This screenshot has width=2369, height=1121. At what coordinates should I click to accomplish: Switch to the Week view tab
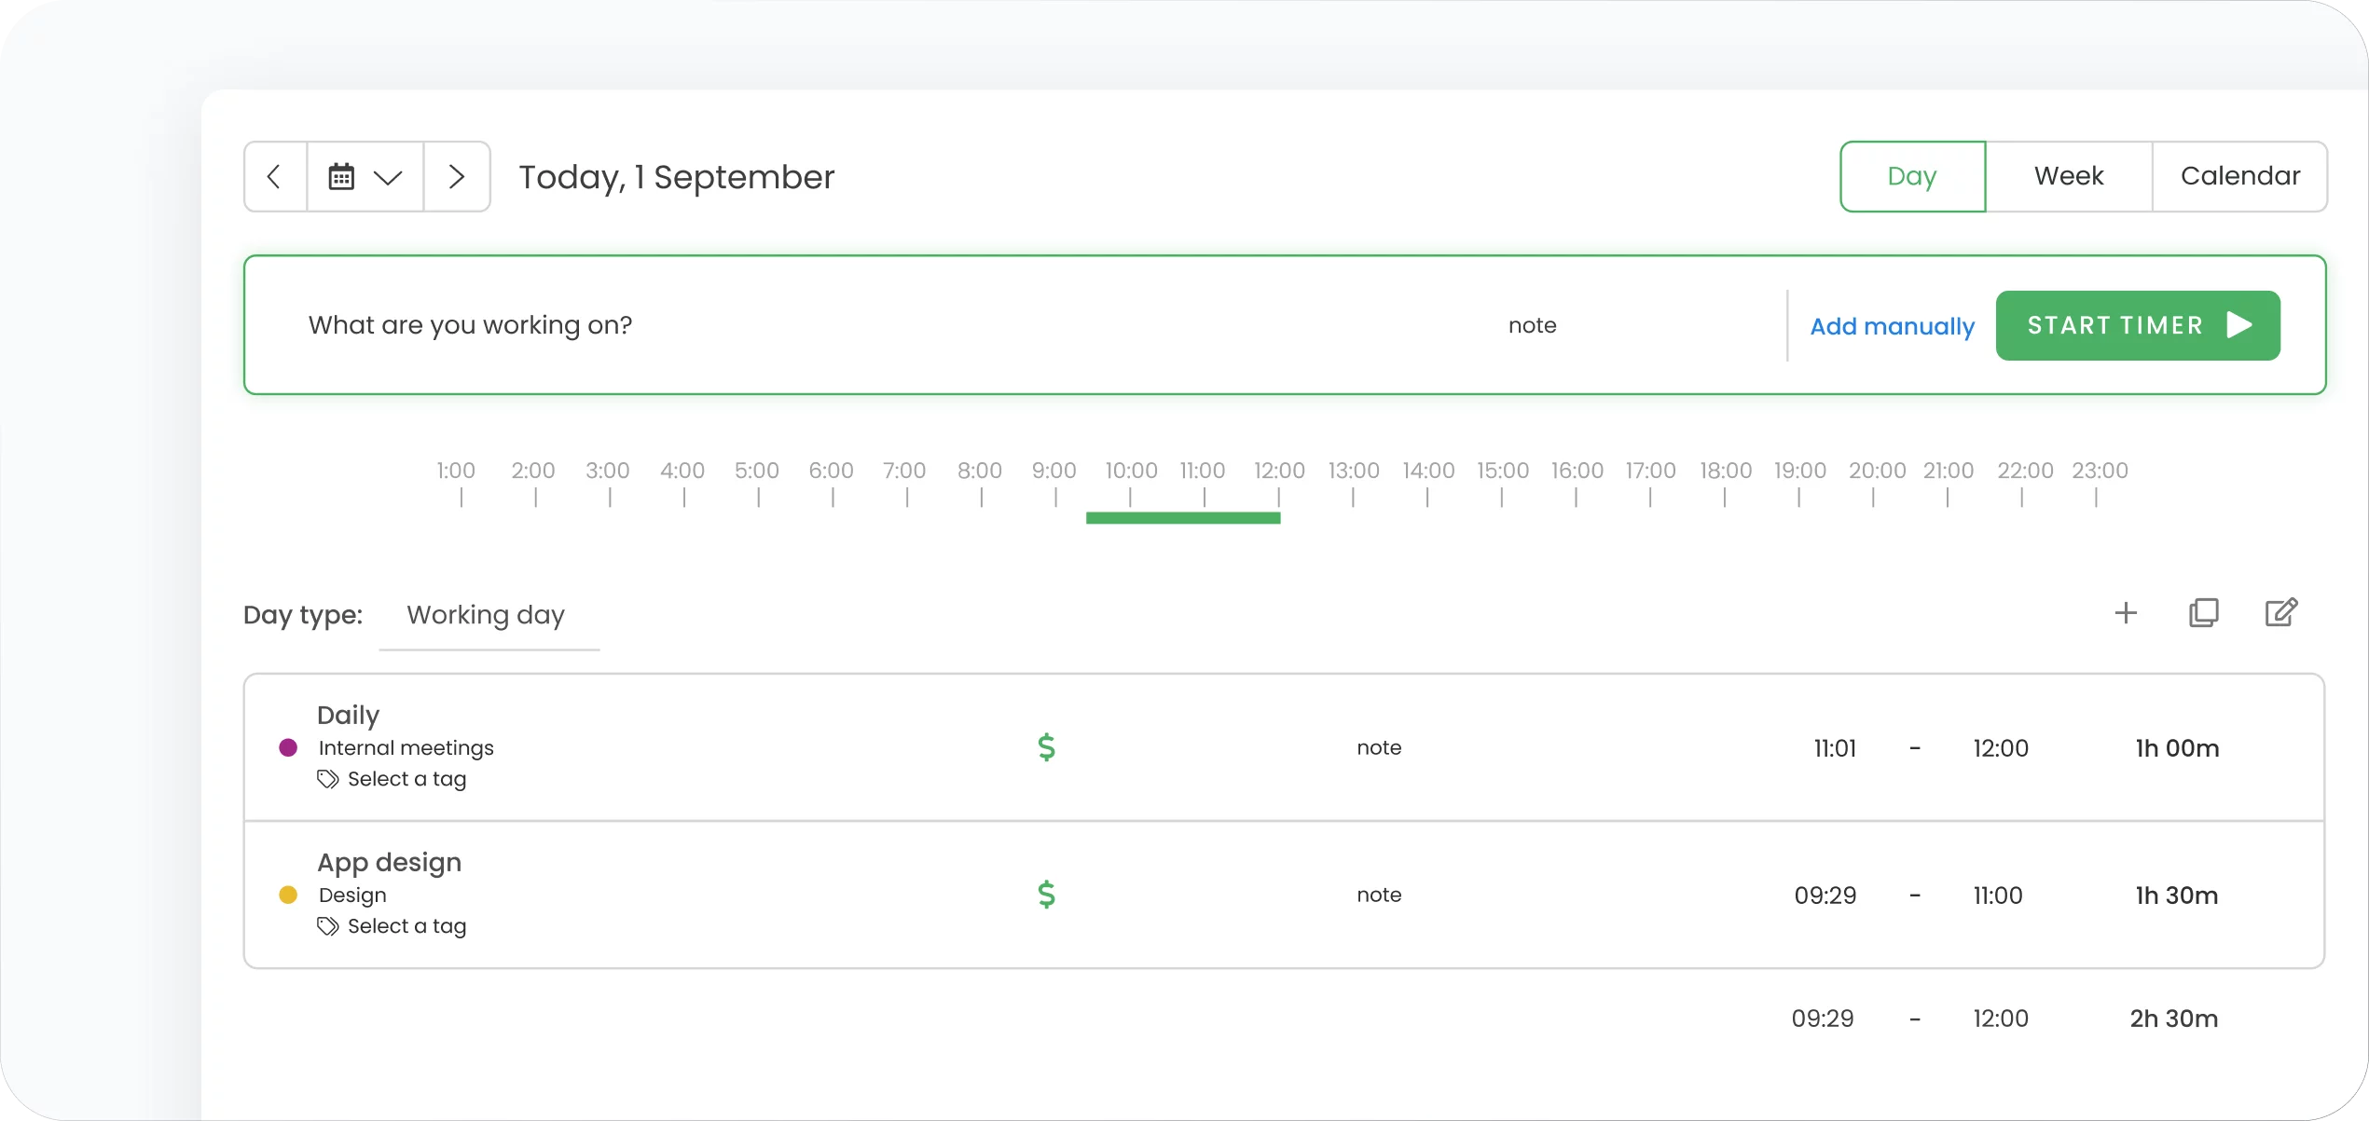2068,177
